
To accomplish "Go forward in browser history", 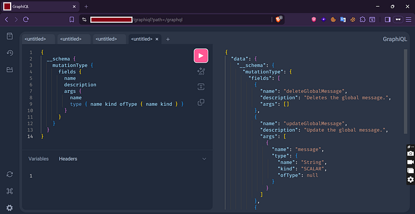I will (16, 20).
